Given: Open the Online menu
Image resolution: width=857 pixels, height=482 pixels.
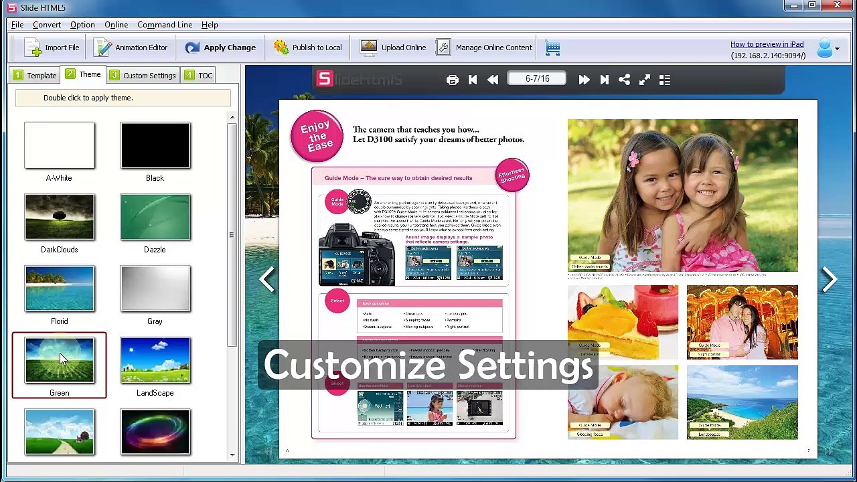Looking at the screenshot, I should click(x=116, y=25).
